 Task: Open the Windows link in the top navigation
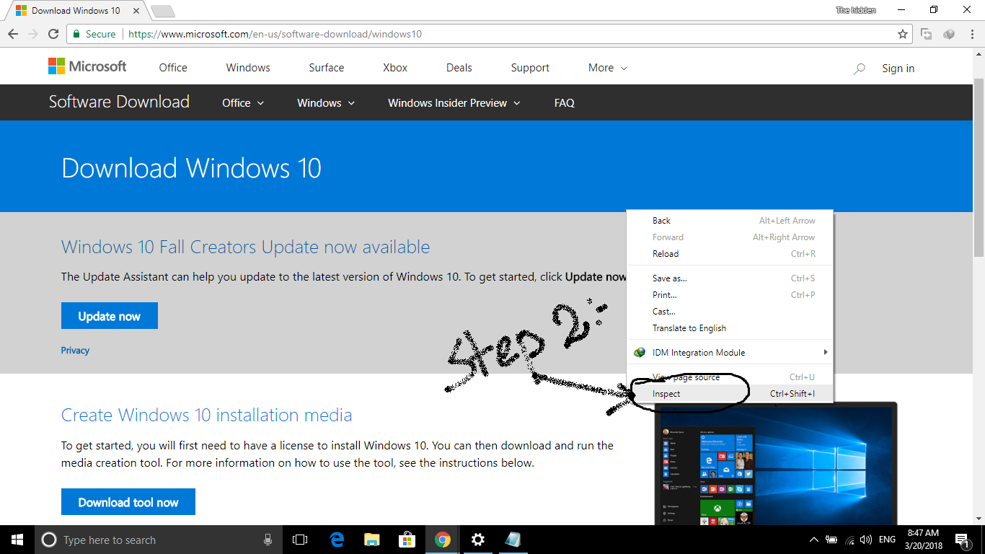[248, 68]
